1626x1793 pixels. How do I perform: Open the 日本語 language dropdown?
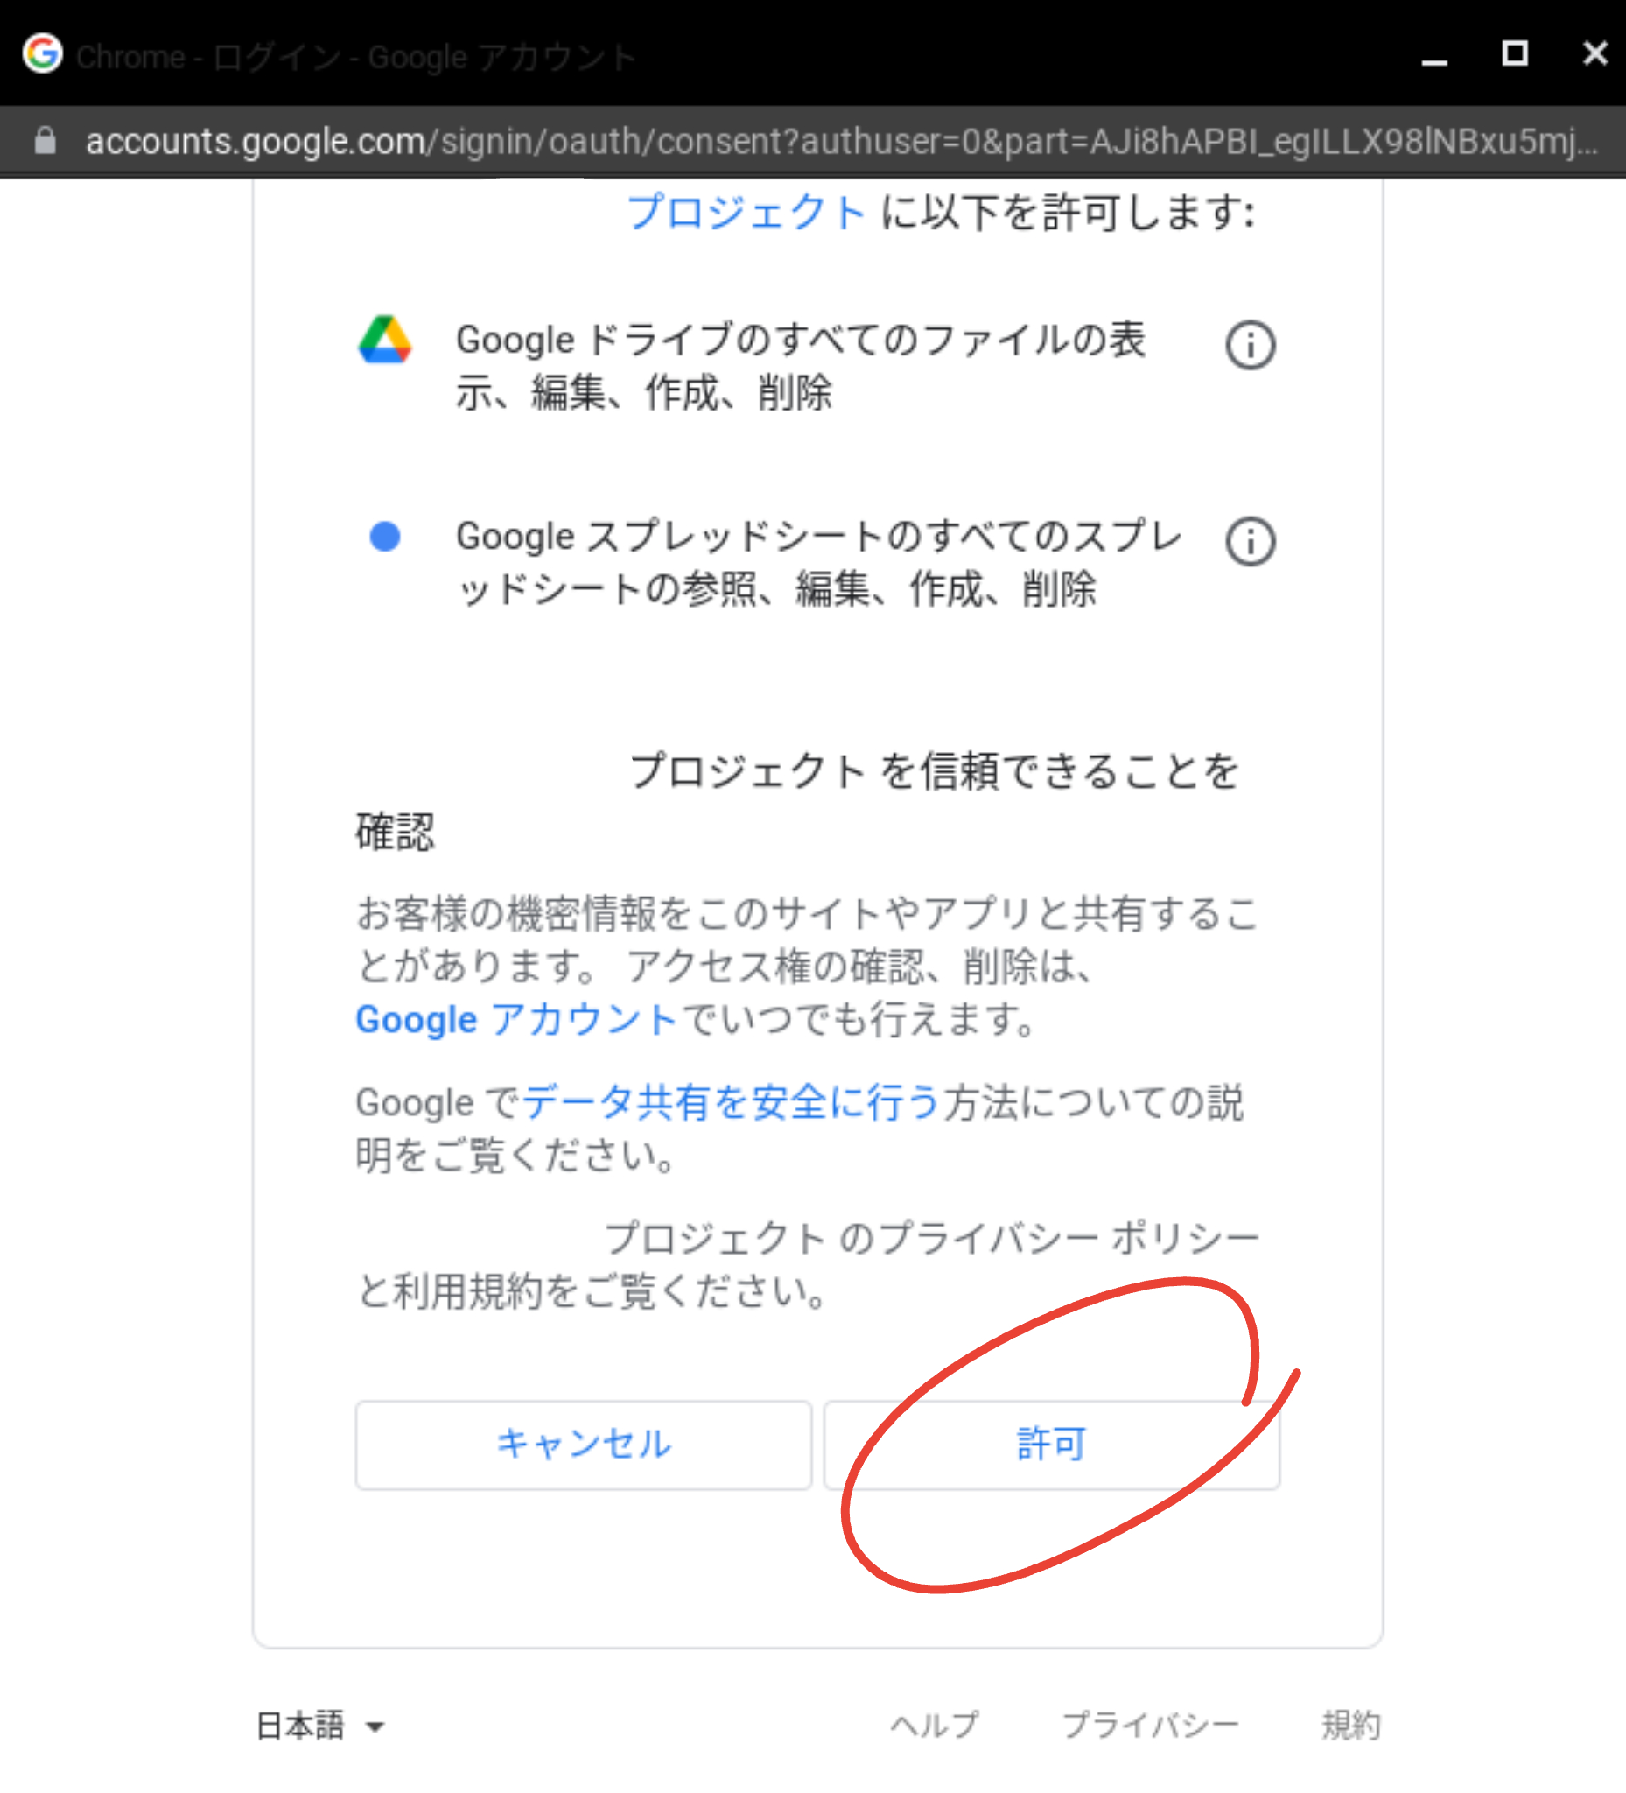click(x=320, y=1726)
